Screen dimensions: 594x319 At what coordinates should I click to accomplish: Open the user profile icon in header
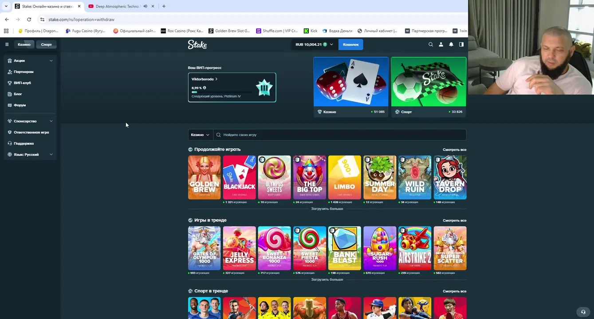(x=441, y=44)
